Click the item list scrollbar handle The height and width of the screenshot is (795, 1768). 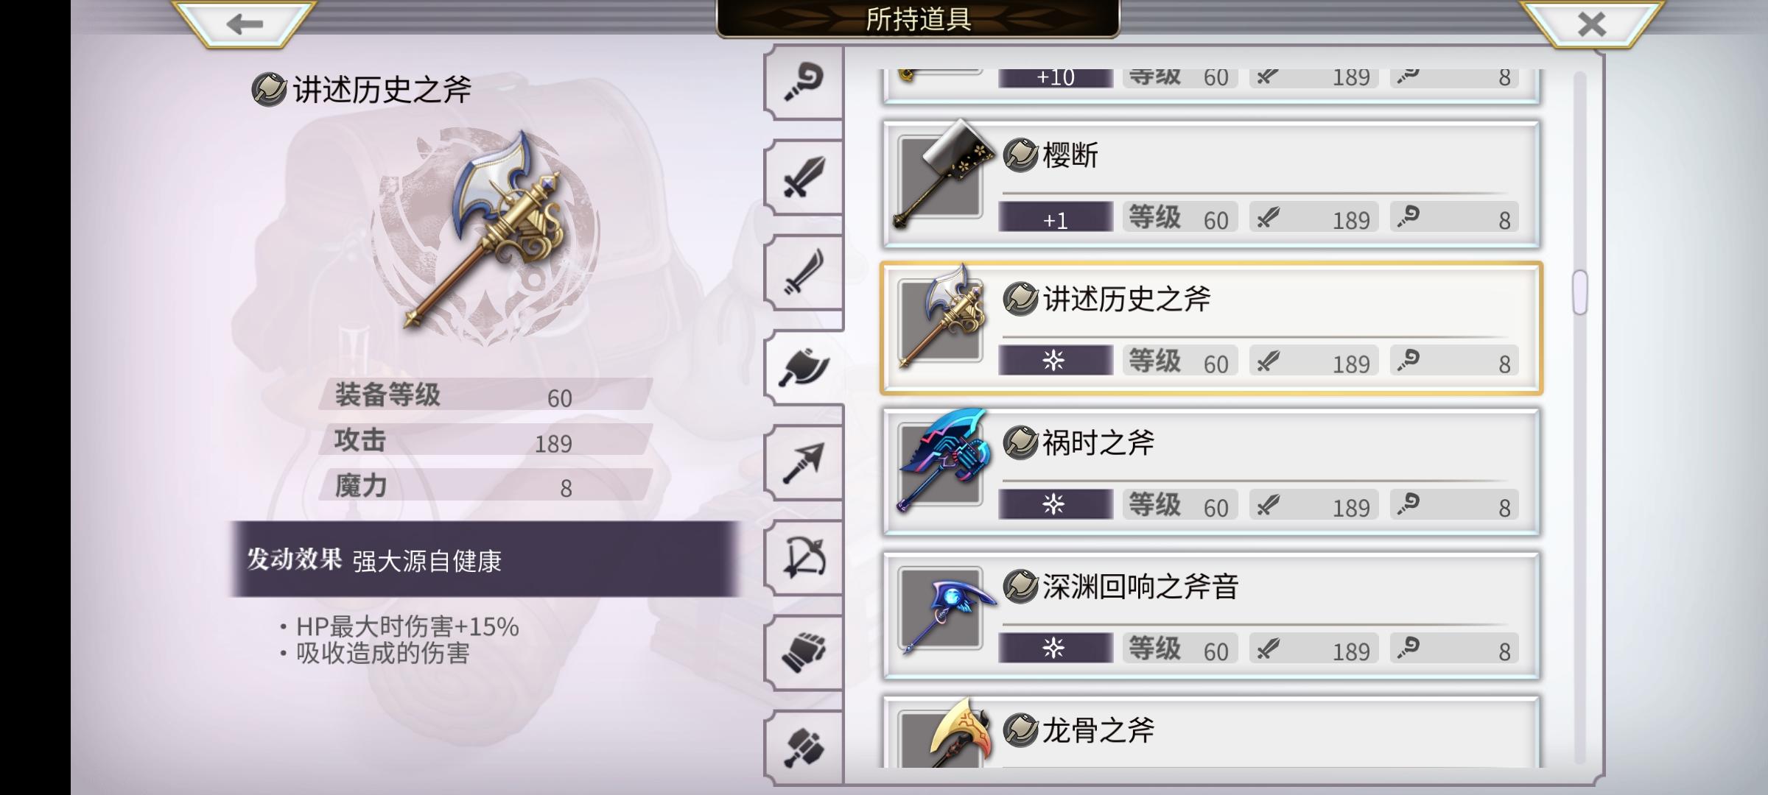point(1579,292)
